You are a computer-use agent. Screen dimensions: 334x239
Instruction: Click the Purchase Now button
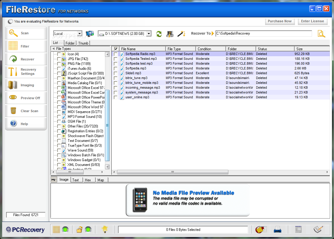[280, 21]
